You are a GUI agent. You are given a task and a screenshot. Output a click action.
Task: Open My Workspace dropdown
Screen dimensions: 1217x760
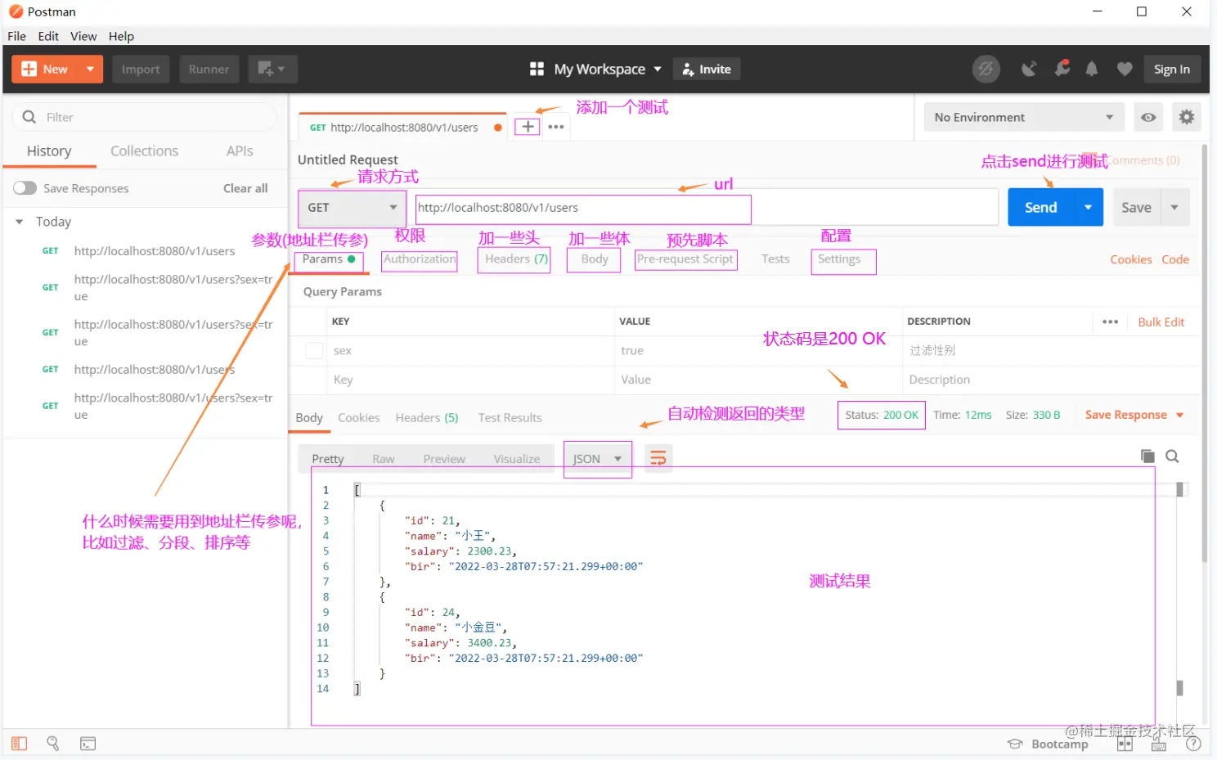point(607,70)
